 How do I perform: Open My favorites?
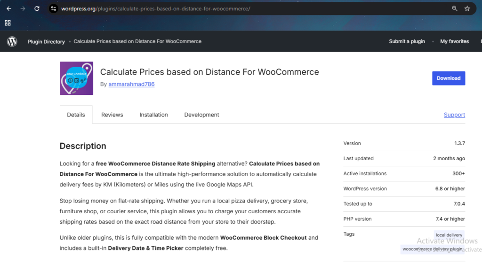click(454, 41)
